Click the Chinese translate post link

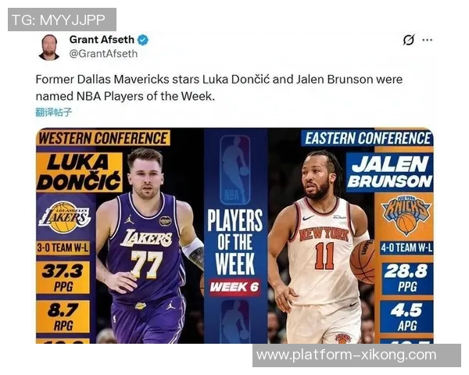tap(53, 112)
